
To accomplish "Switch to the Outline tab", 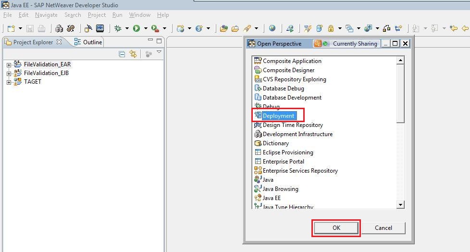I will tap(88, 42).
